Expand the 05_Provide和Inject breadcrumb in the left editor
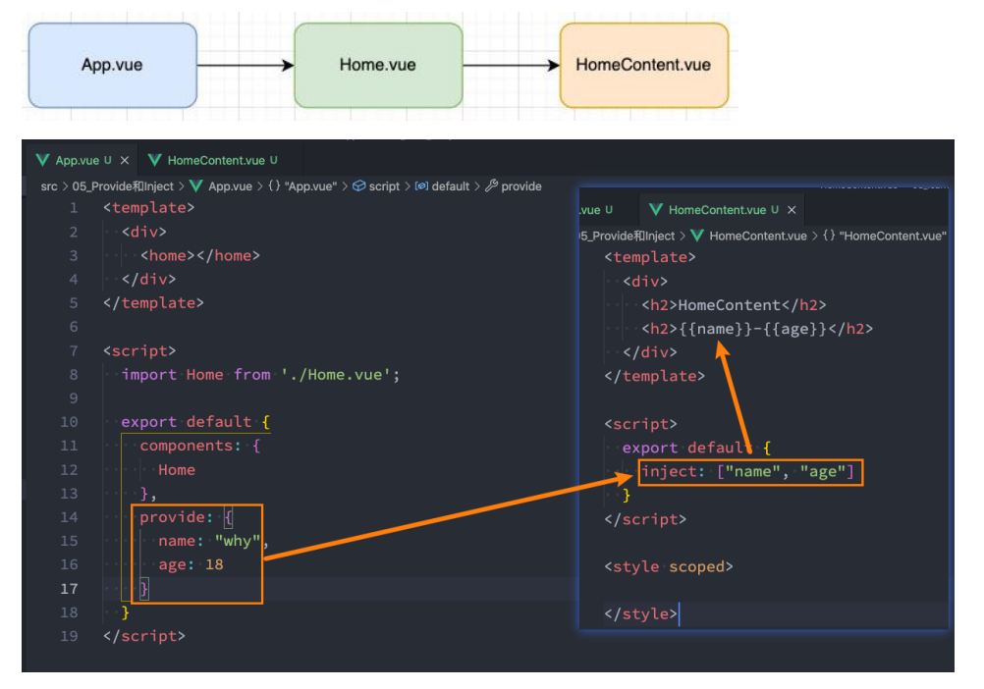This screenshot has height=689, width=984. pos(123,185)
